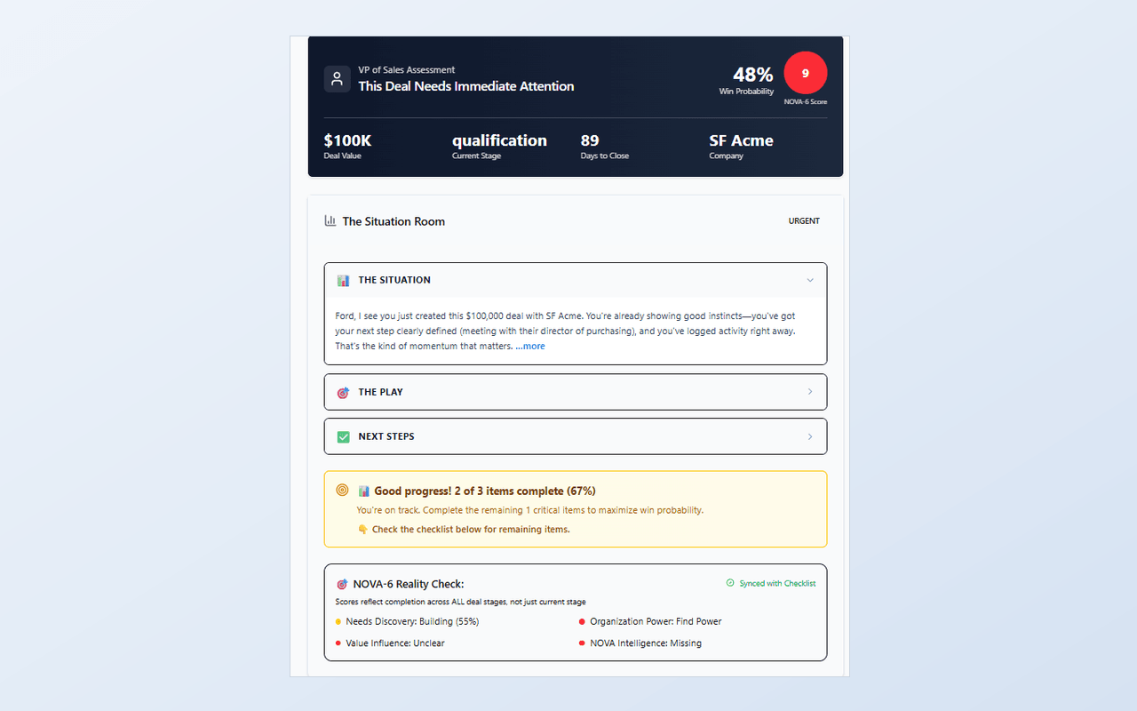Click the VP of Sales person avatar icon
The width and height of the screenshot is (1137, 711).
pos(338,78)
